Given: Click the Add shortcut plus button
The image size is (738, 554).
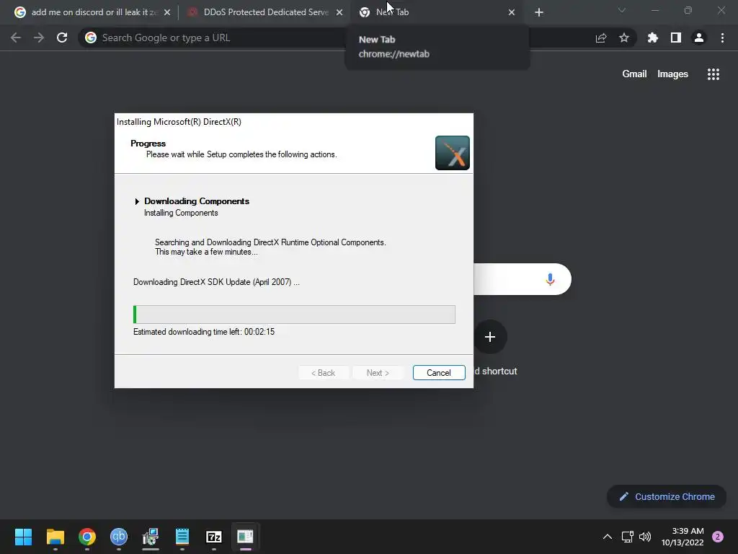Looking at the screenshot, I should pyautogui.click(x=490, y=337).
